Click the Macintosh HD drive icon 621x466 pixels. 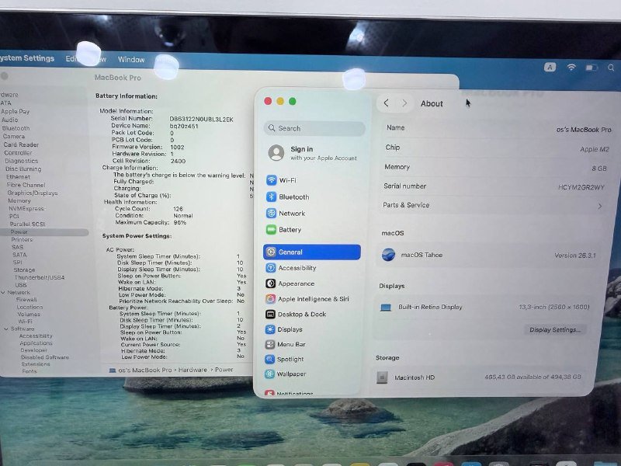click(x=382, y=377)
